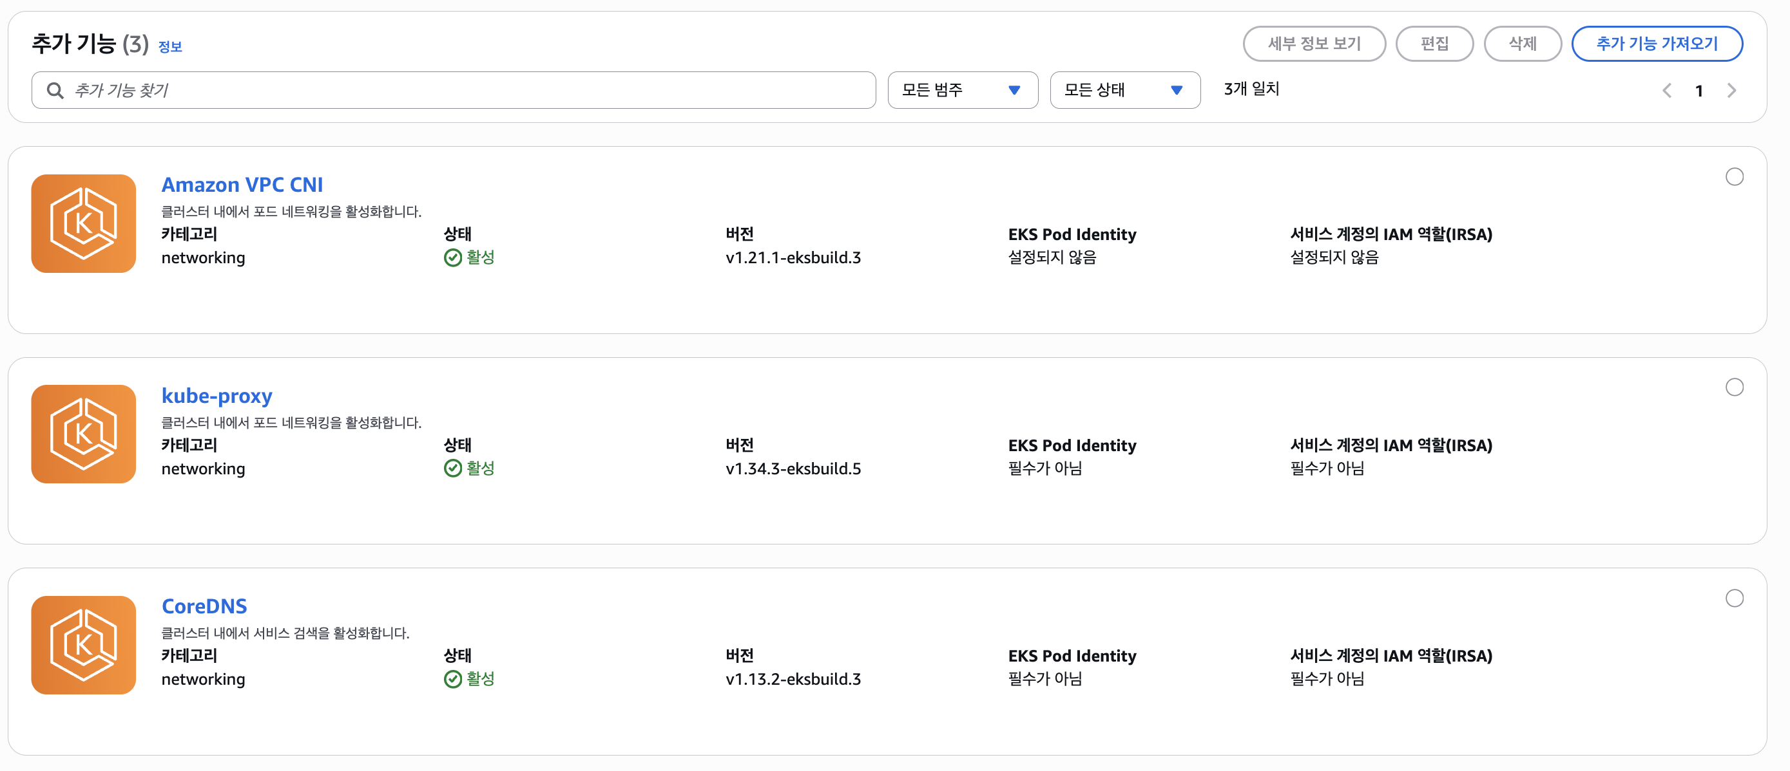Select the kube-proxy radio button

pyautogui.click(x=1734, y=387)
